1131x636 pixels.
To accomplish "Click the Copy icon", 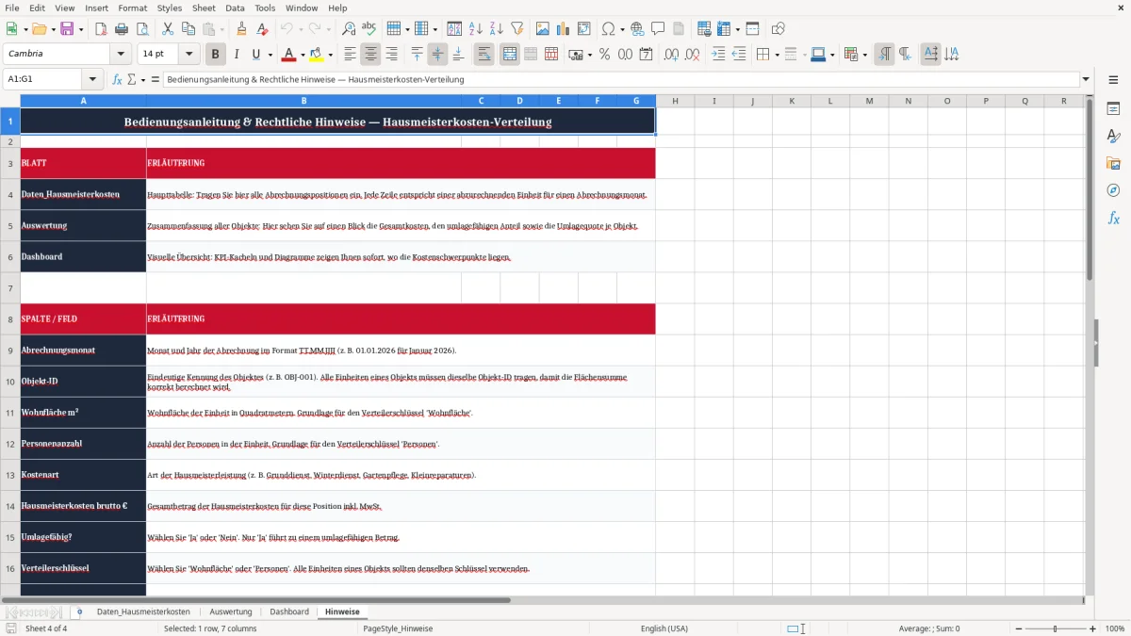I will (x=188, y=29).
